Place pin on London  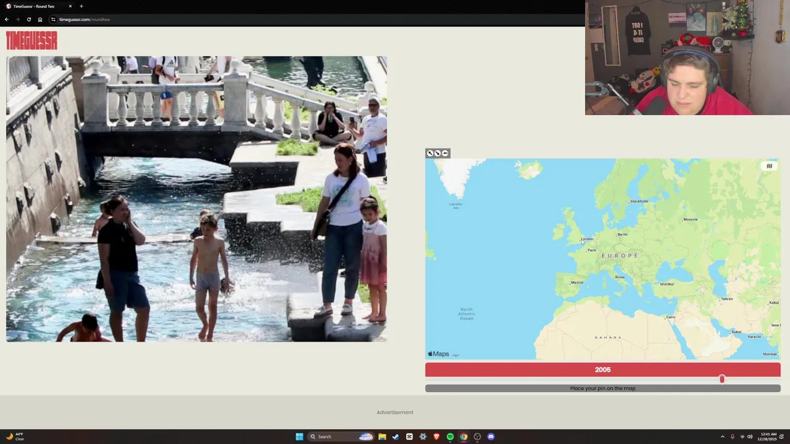(x=586, y=239)
